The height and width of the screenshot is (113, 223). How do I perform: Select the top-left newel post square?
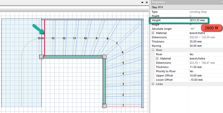pyautogui.click(x=42, y=57)
